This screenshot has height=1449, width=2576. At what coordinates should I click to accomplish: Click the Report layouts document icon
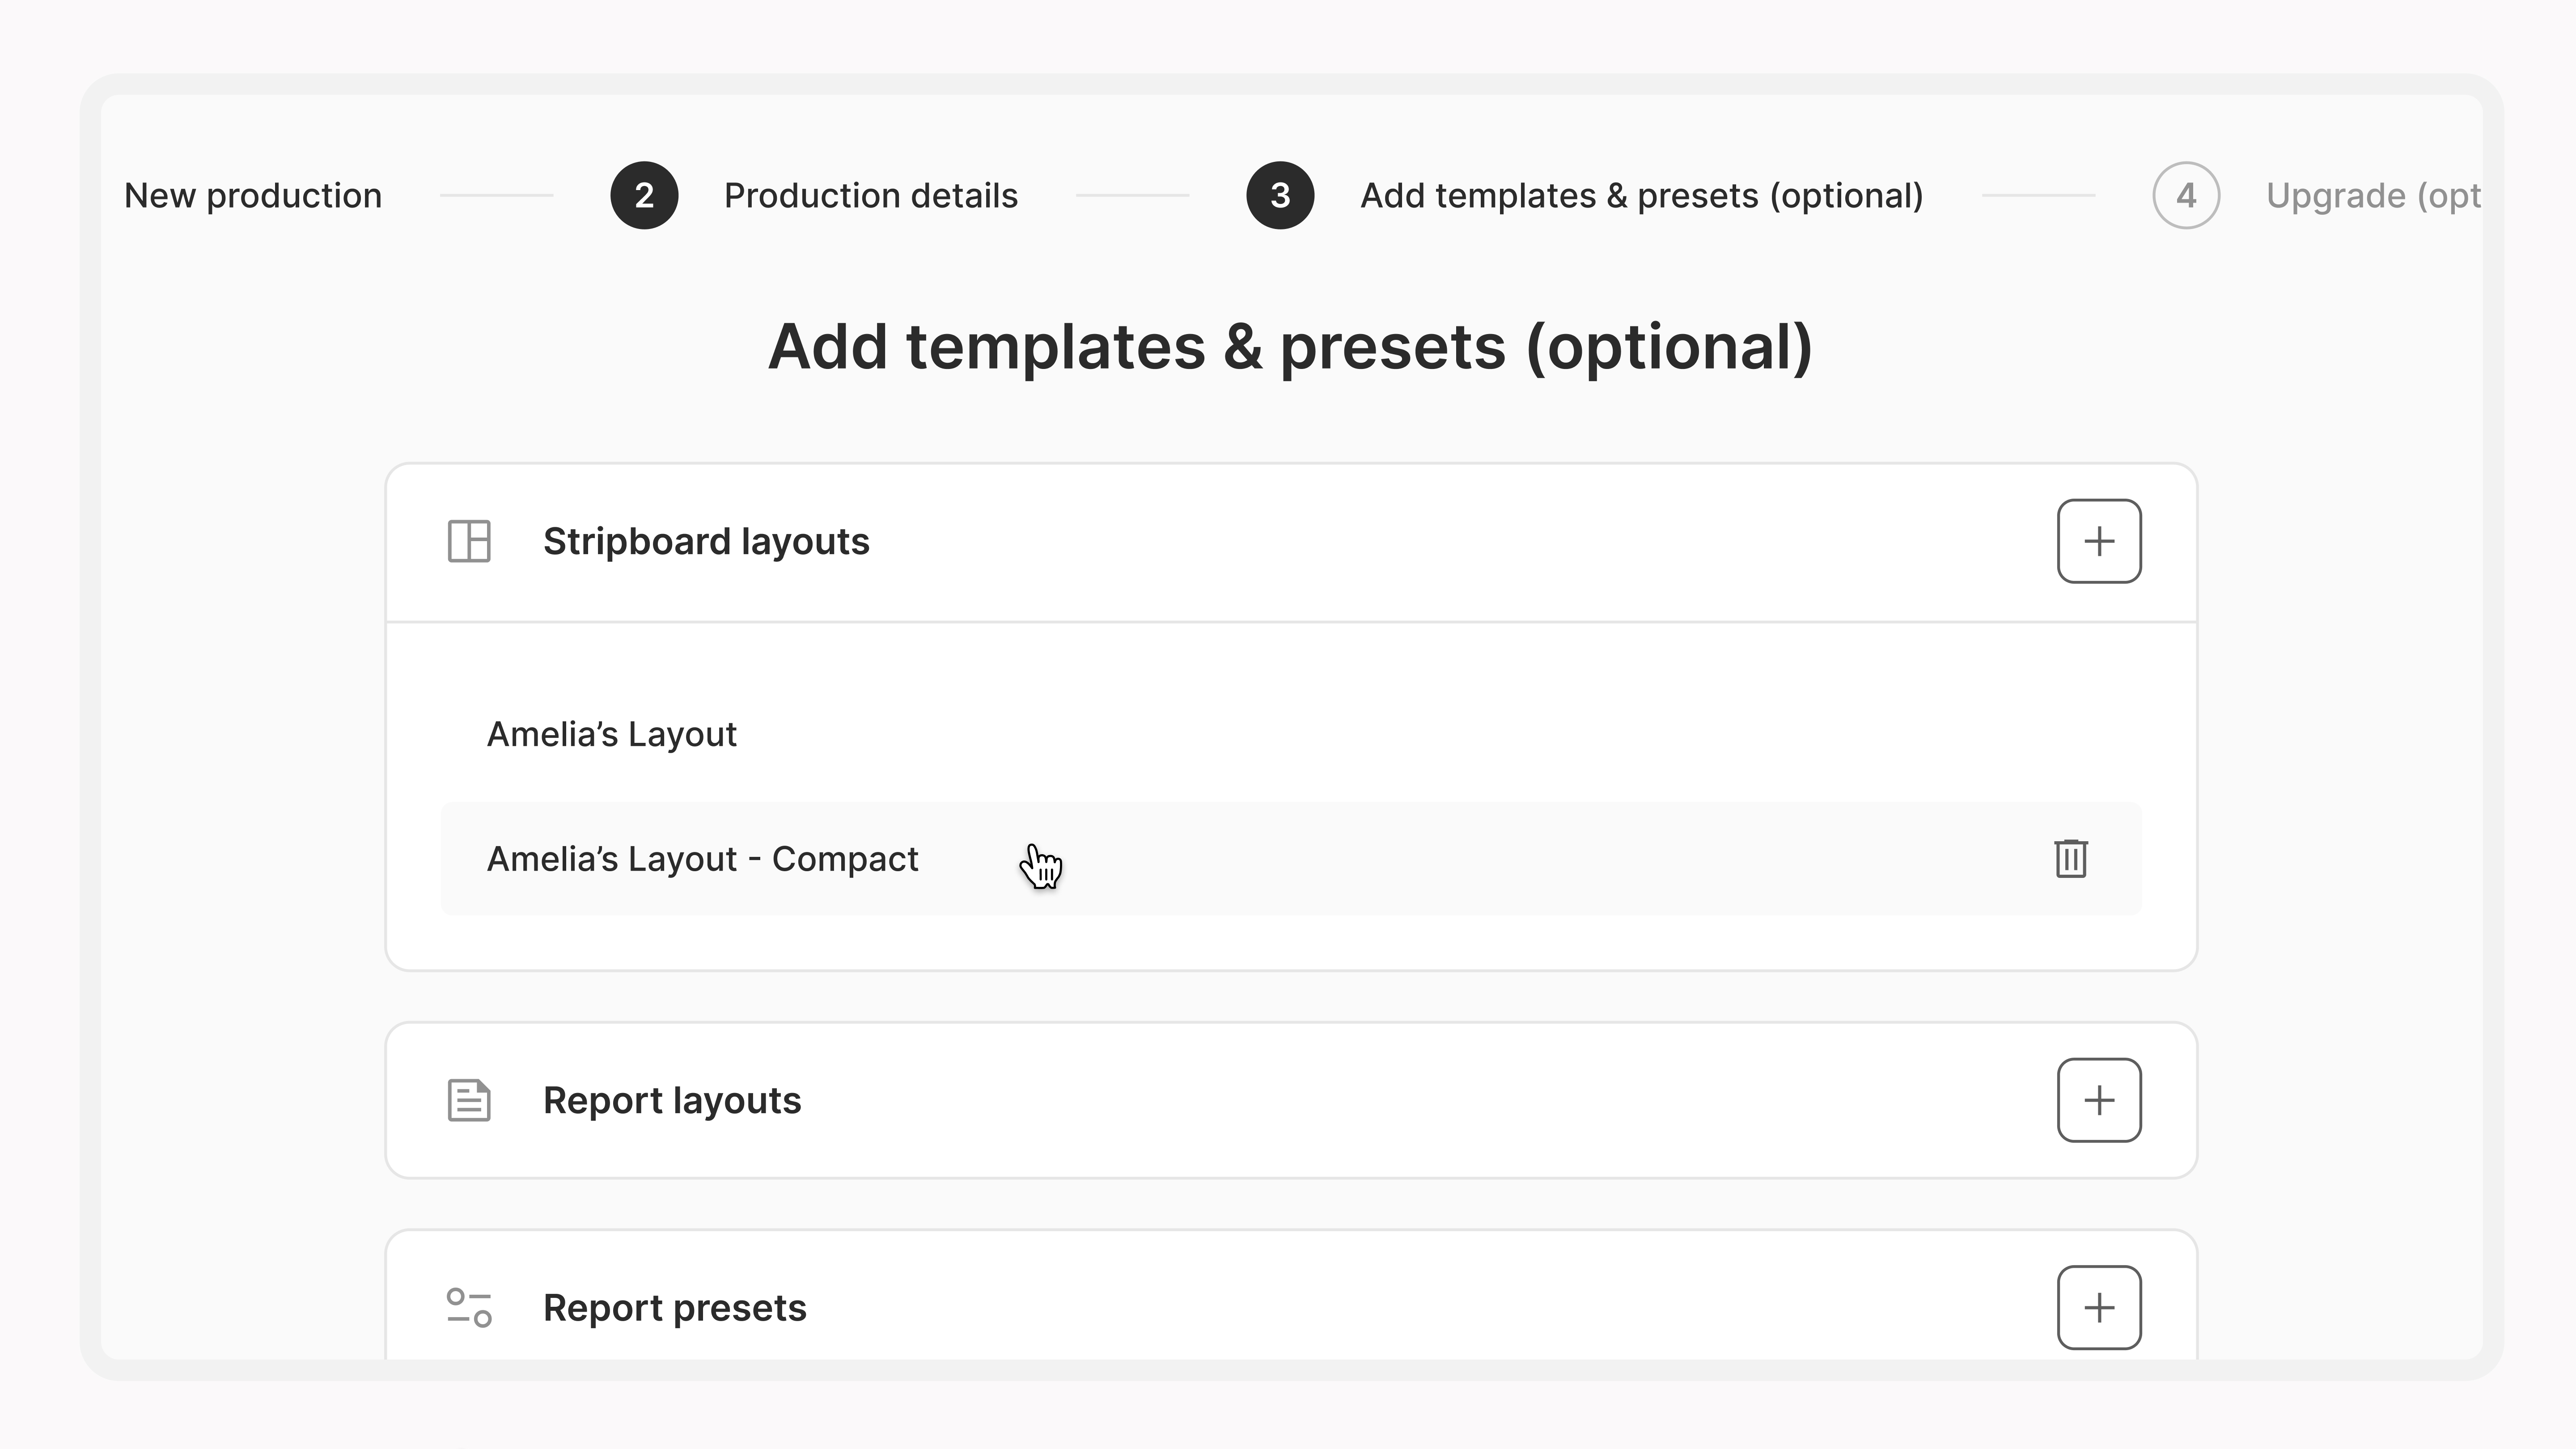(469, 1100)
